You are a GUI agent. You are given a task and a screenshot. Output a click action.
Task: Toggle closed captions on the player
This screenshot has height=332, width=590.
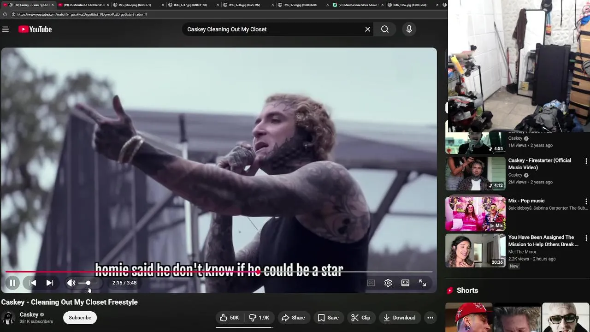tap(371, 283)
